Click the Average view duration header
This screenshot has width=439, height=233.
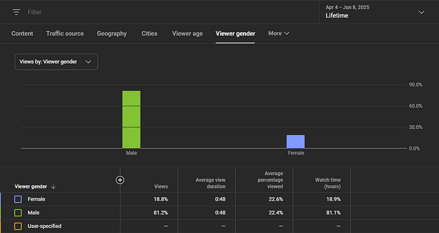click(x=211, y=183)
